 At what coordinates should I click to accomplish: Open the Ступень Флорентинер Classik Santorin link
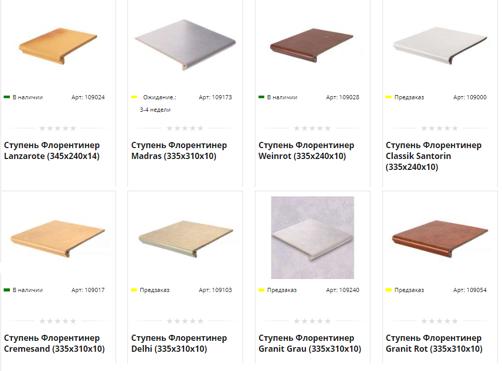433,156
